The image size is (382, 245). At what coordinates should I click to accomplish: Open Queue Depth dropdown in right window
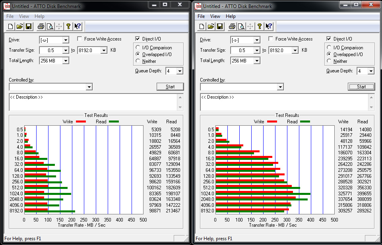tap(371, 71)
